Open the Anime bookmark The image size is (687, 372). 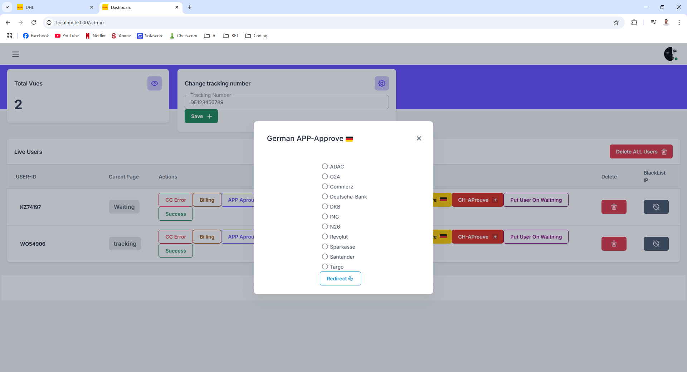click(121, 36)
